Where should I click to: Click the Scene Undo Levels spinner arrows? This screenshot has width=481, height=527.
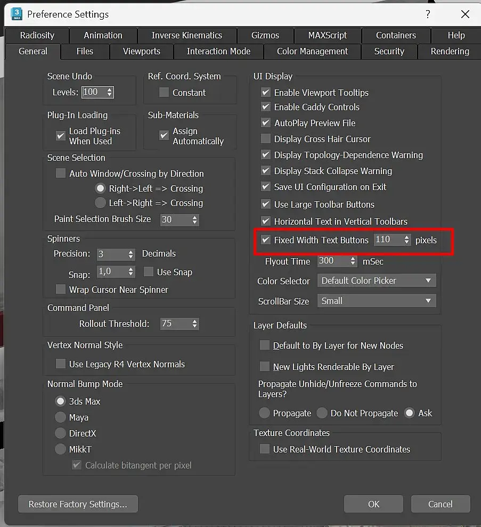click(x=110, y=92)
